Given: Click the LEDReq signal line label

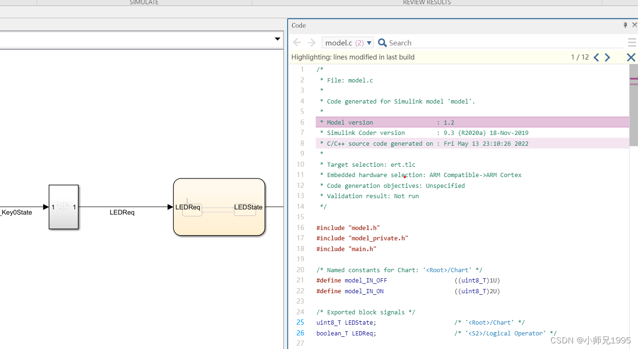Looking at the screenshot, I should click(122, 212).
